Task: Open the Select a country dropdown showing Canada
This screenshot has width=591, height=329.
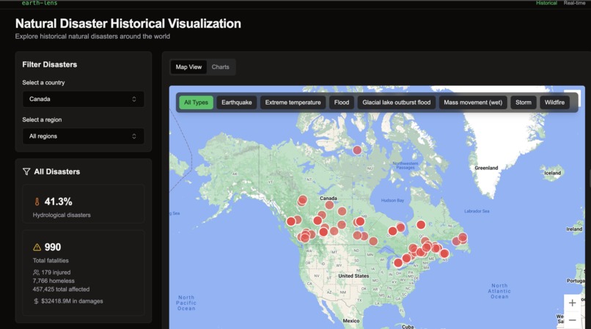Action: click(x=84, y=99)
